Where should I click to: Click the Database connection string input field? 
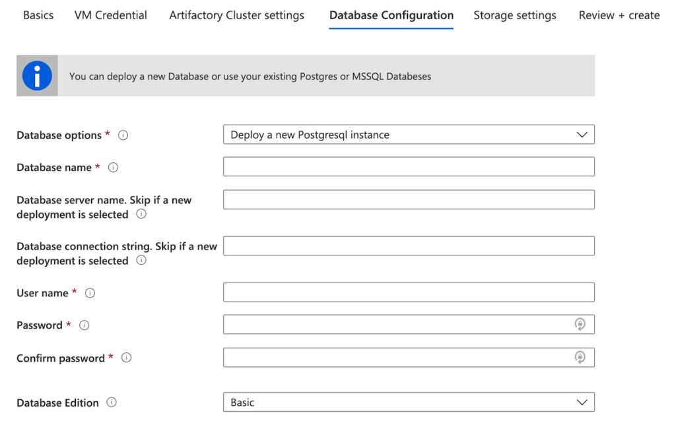[409, 246]
